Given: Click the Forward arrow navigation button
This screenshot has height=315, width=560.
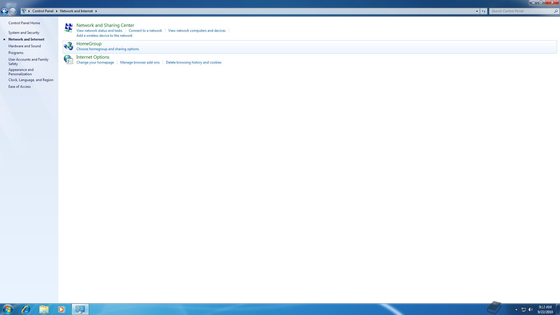Looking at the screenshot, I should (12, 11).
